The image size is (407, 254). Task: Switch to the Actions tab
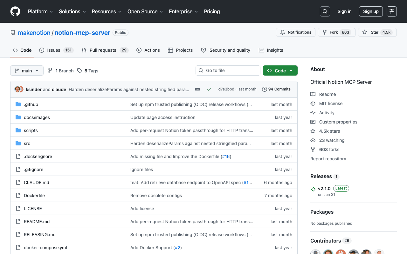(x=148, y=50)
